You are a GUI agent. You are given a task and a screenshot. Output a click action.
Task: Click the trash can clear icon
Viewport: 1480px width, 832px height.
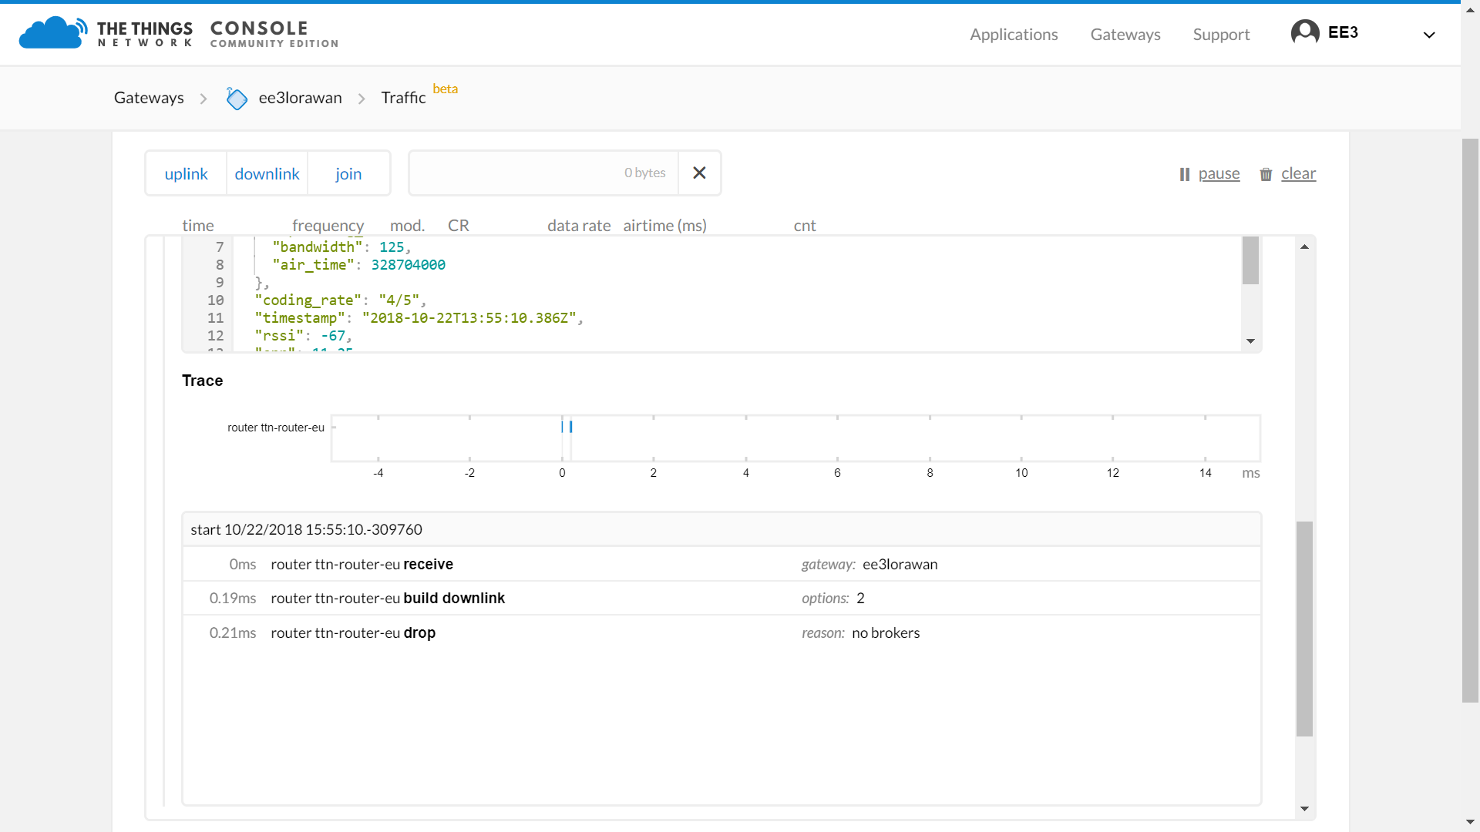[x=1265, y=175]
